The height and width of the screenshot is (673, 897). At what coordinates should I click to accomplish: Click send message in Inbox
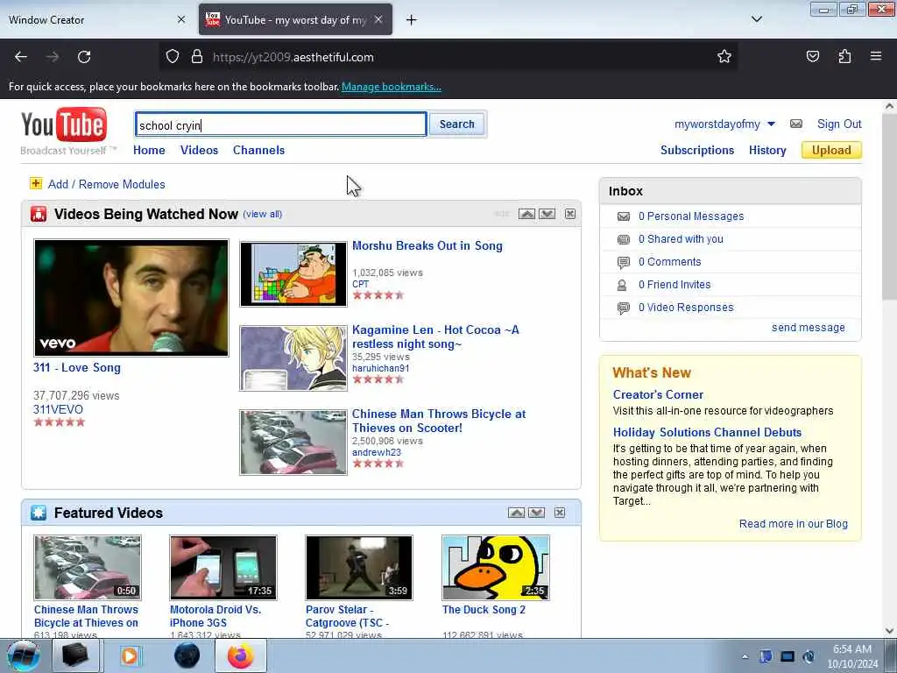(x=808, y=328)
